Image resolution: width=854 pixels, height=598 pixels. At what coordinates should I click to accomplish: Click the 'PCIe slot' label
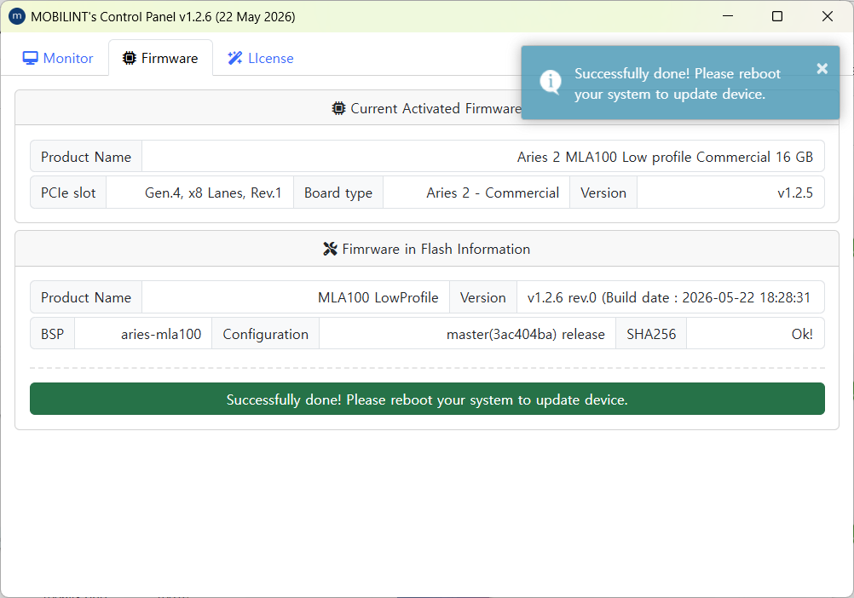(68, 193)
